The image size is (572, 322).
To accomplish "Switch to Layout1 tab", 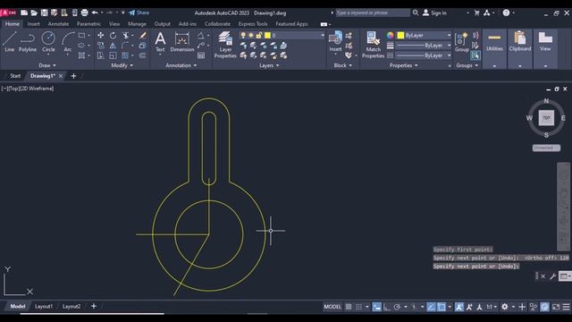I will tap(44, 306).
